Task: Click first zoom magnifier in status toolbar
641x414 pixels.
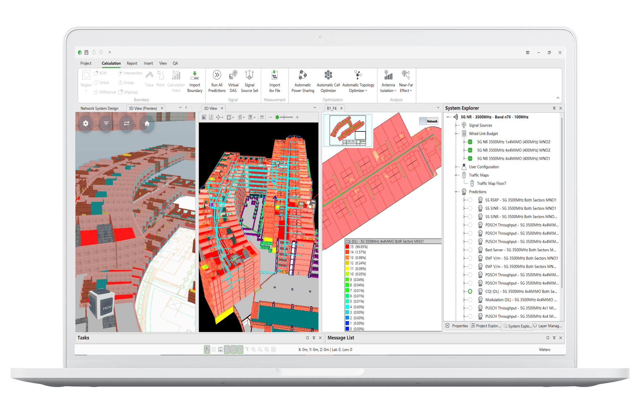Action: (x=254, y=350)
